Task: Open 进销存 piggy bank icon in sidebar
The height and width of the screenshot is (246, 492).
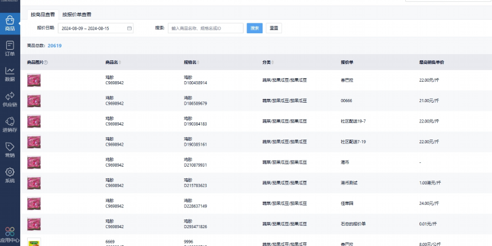Action: click(x=10, y=124)
